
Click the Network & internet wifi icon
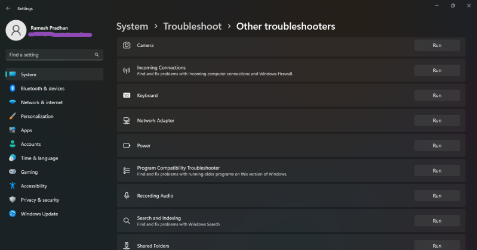point(13,102)
